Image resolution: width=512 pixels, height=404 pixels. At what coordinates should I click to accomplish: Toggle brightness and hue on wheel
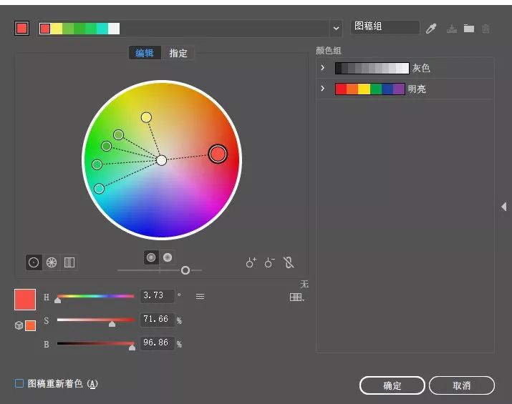168,257
